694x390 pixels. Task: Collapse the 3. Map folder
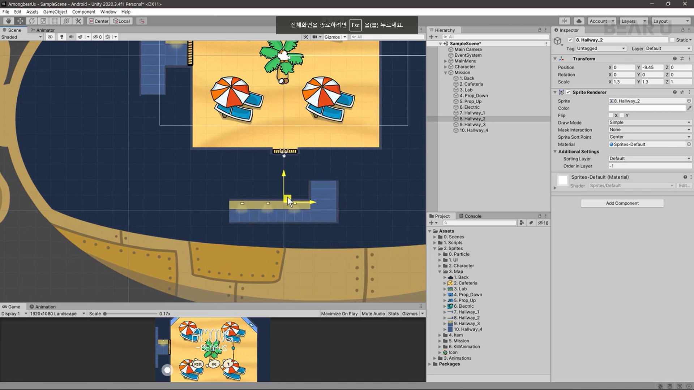pyautogui.click(x=440, y=272)
